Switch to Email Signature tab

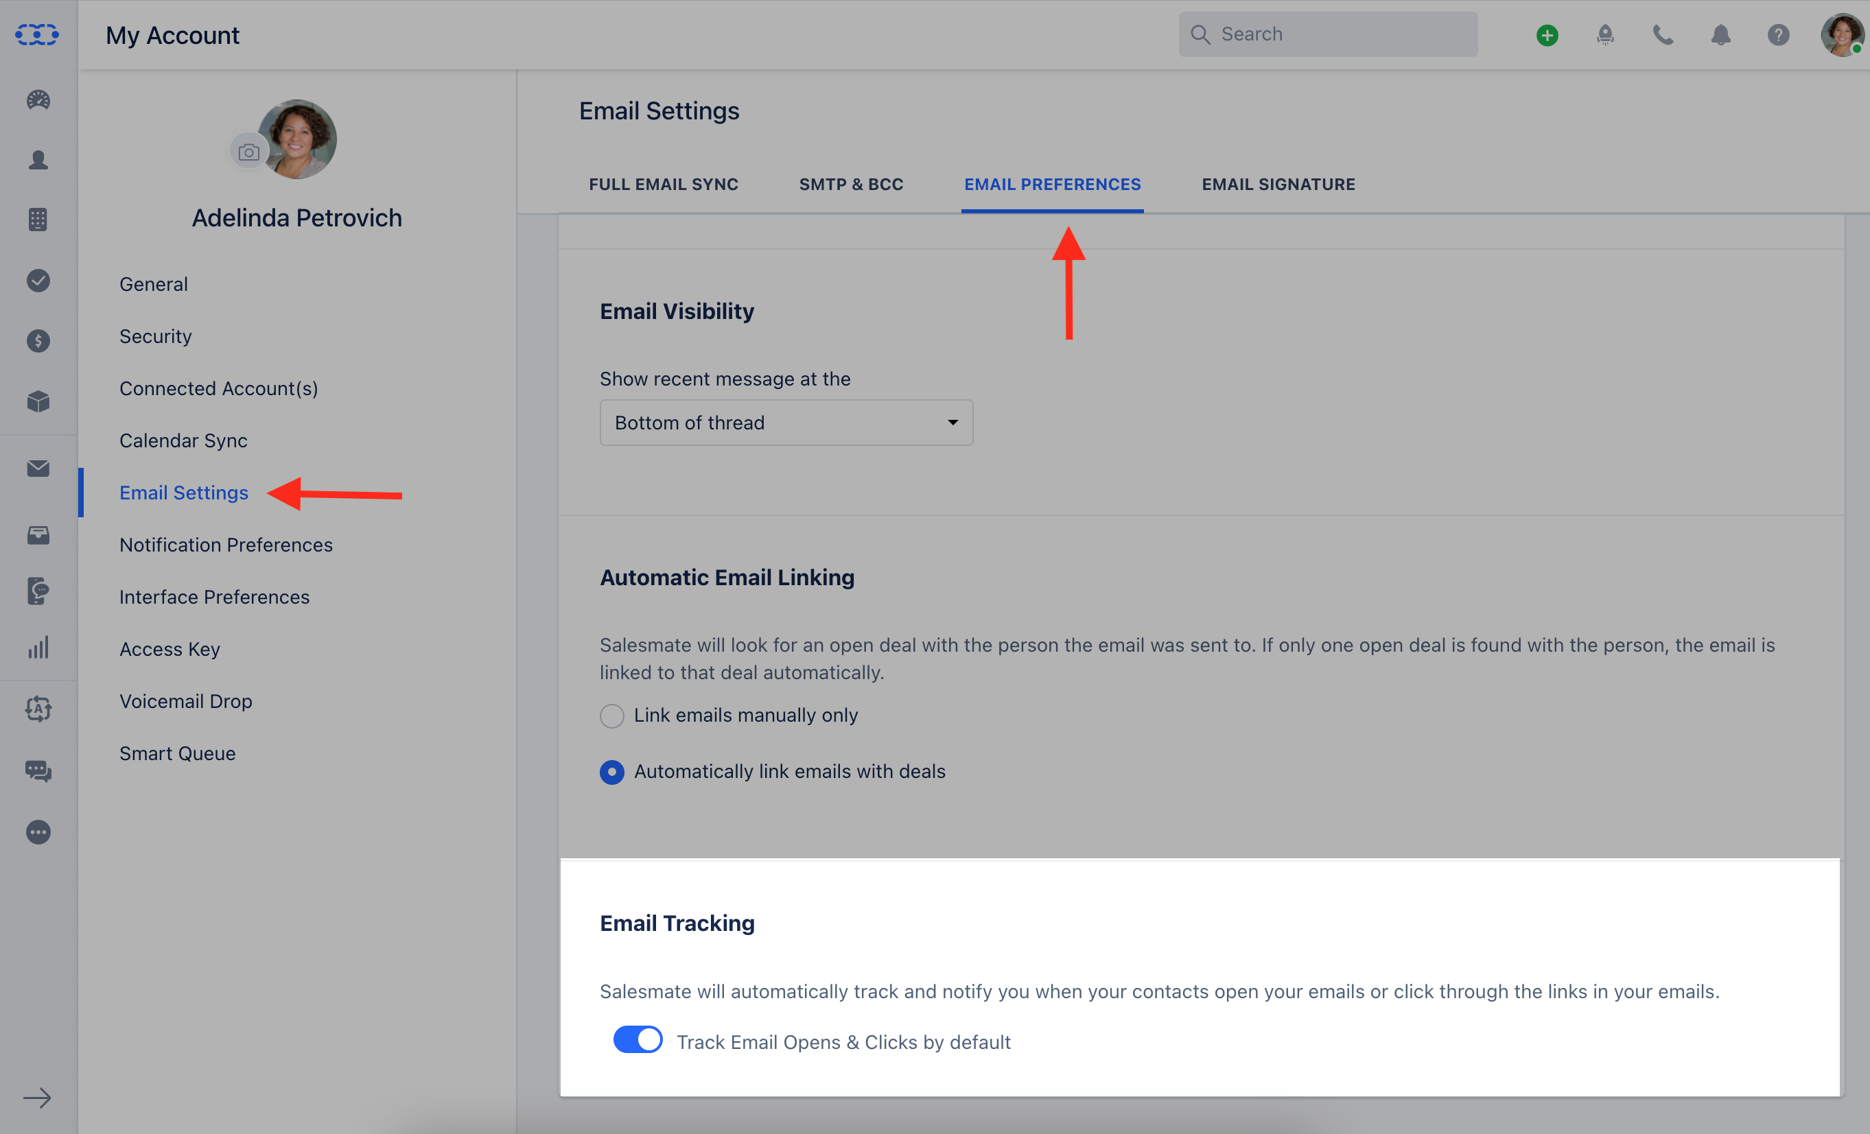coord(1278,185)
